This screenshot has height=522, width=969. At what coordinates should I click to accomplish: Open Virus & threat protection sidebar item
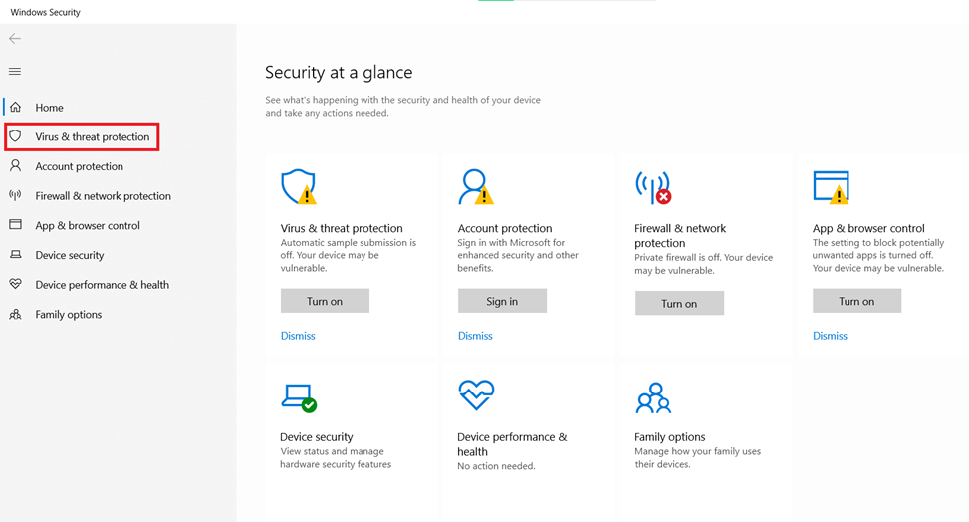(92, 136)
